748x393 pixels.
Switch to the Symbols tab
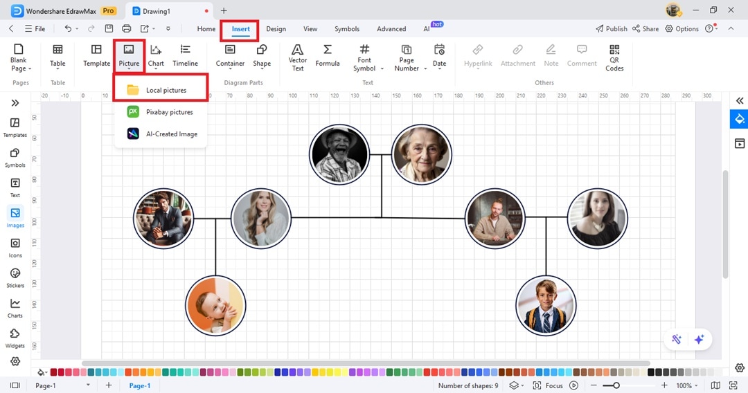click(x=347, y=28)
